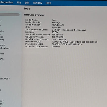Image resolution: width=107 pixels, height=107 pixels.
Task: Click the System Firmware Version value 13822.61.10
Action: [58, 35]
